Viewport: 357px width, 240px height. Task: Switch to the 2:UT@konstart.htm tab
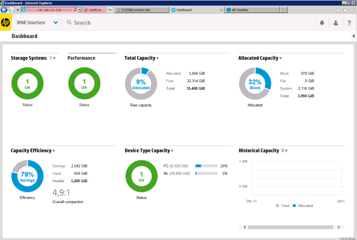(x=141, y=10)
